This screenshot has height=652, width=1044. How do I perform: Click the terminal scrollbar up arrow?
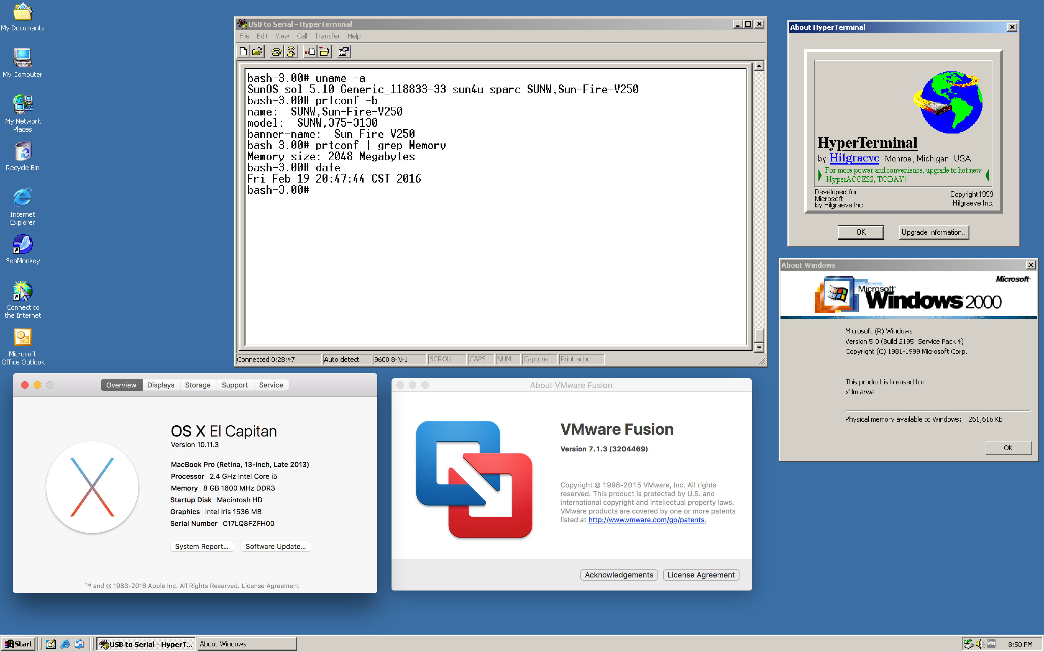coord(759,66)
